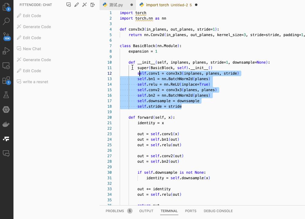Open the Remote Explorer view
305x219 pixels.
pyautogui.click(x=6, y=65)
